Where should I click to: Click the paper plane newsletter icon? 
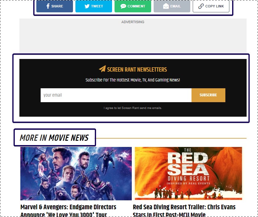coord(102,69)
